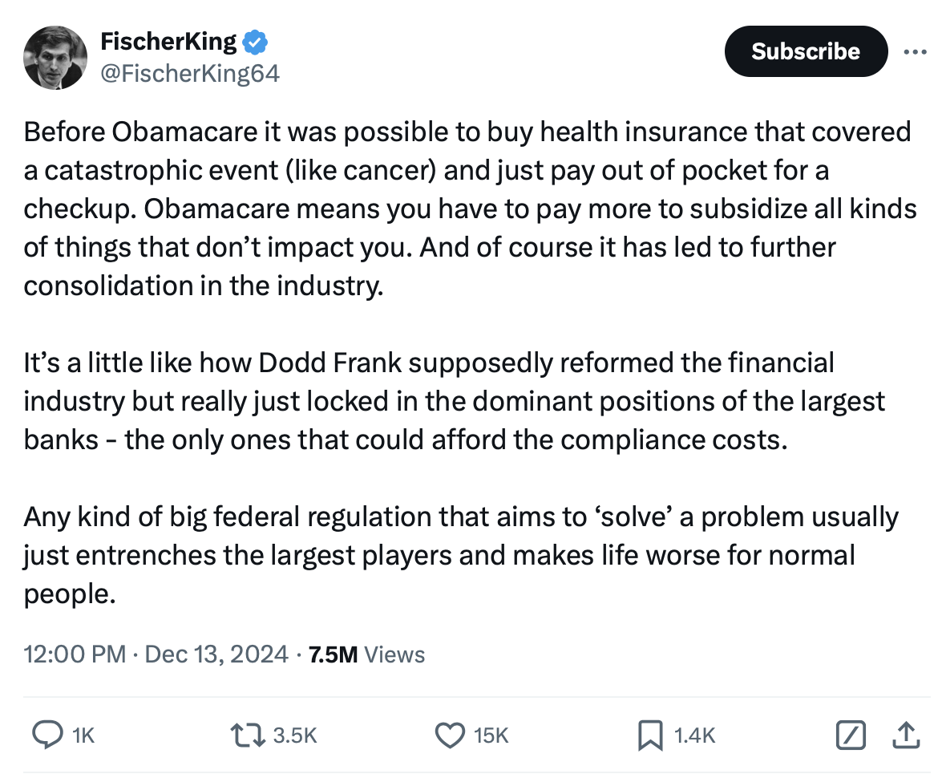The image size is (938, 778).
Task: Open FischerKing's profile picture
Action: (55, 57)
